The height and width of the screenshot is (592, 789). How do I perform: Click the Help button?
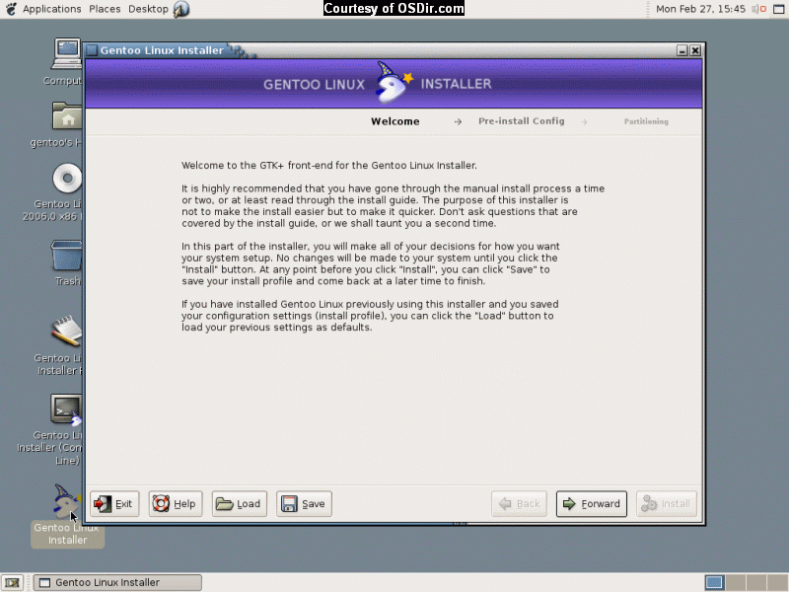[176, 504]
